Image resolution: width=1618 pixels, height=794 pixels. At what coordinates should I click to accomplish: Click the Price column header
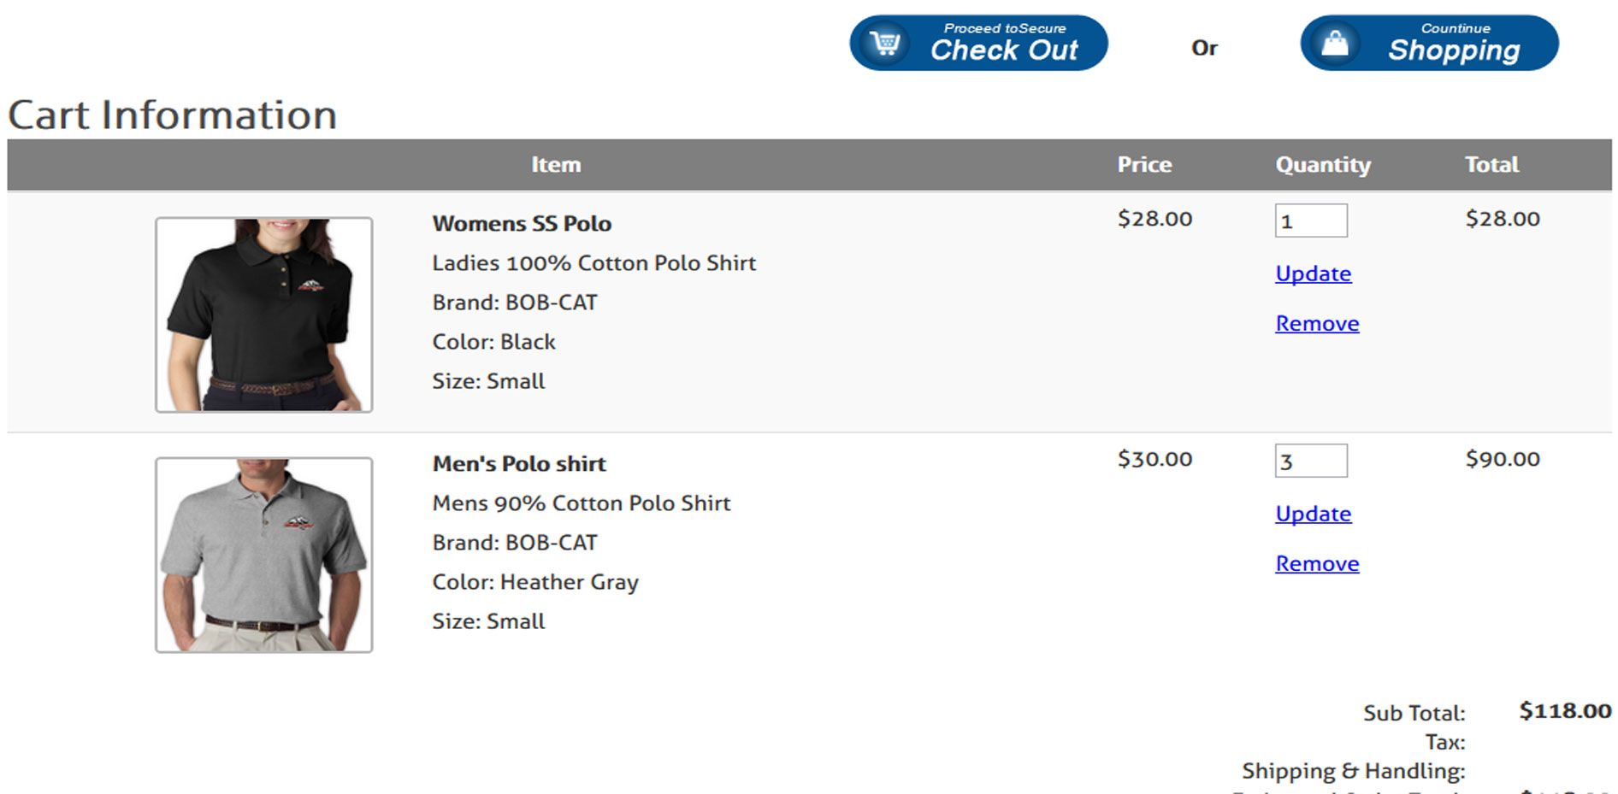tap(1144, 164)
